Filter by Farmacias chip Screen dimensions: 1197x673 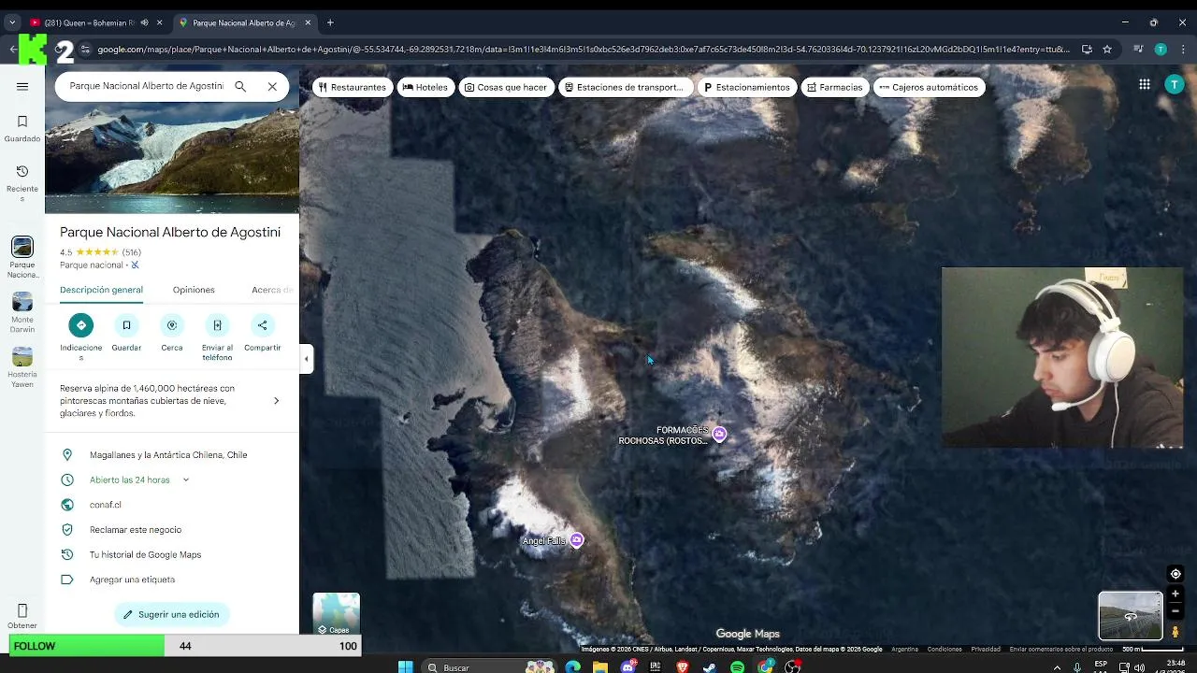click(x=835, y=87)
